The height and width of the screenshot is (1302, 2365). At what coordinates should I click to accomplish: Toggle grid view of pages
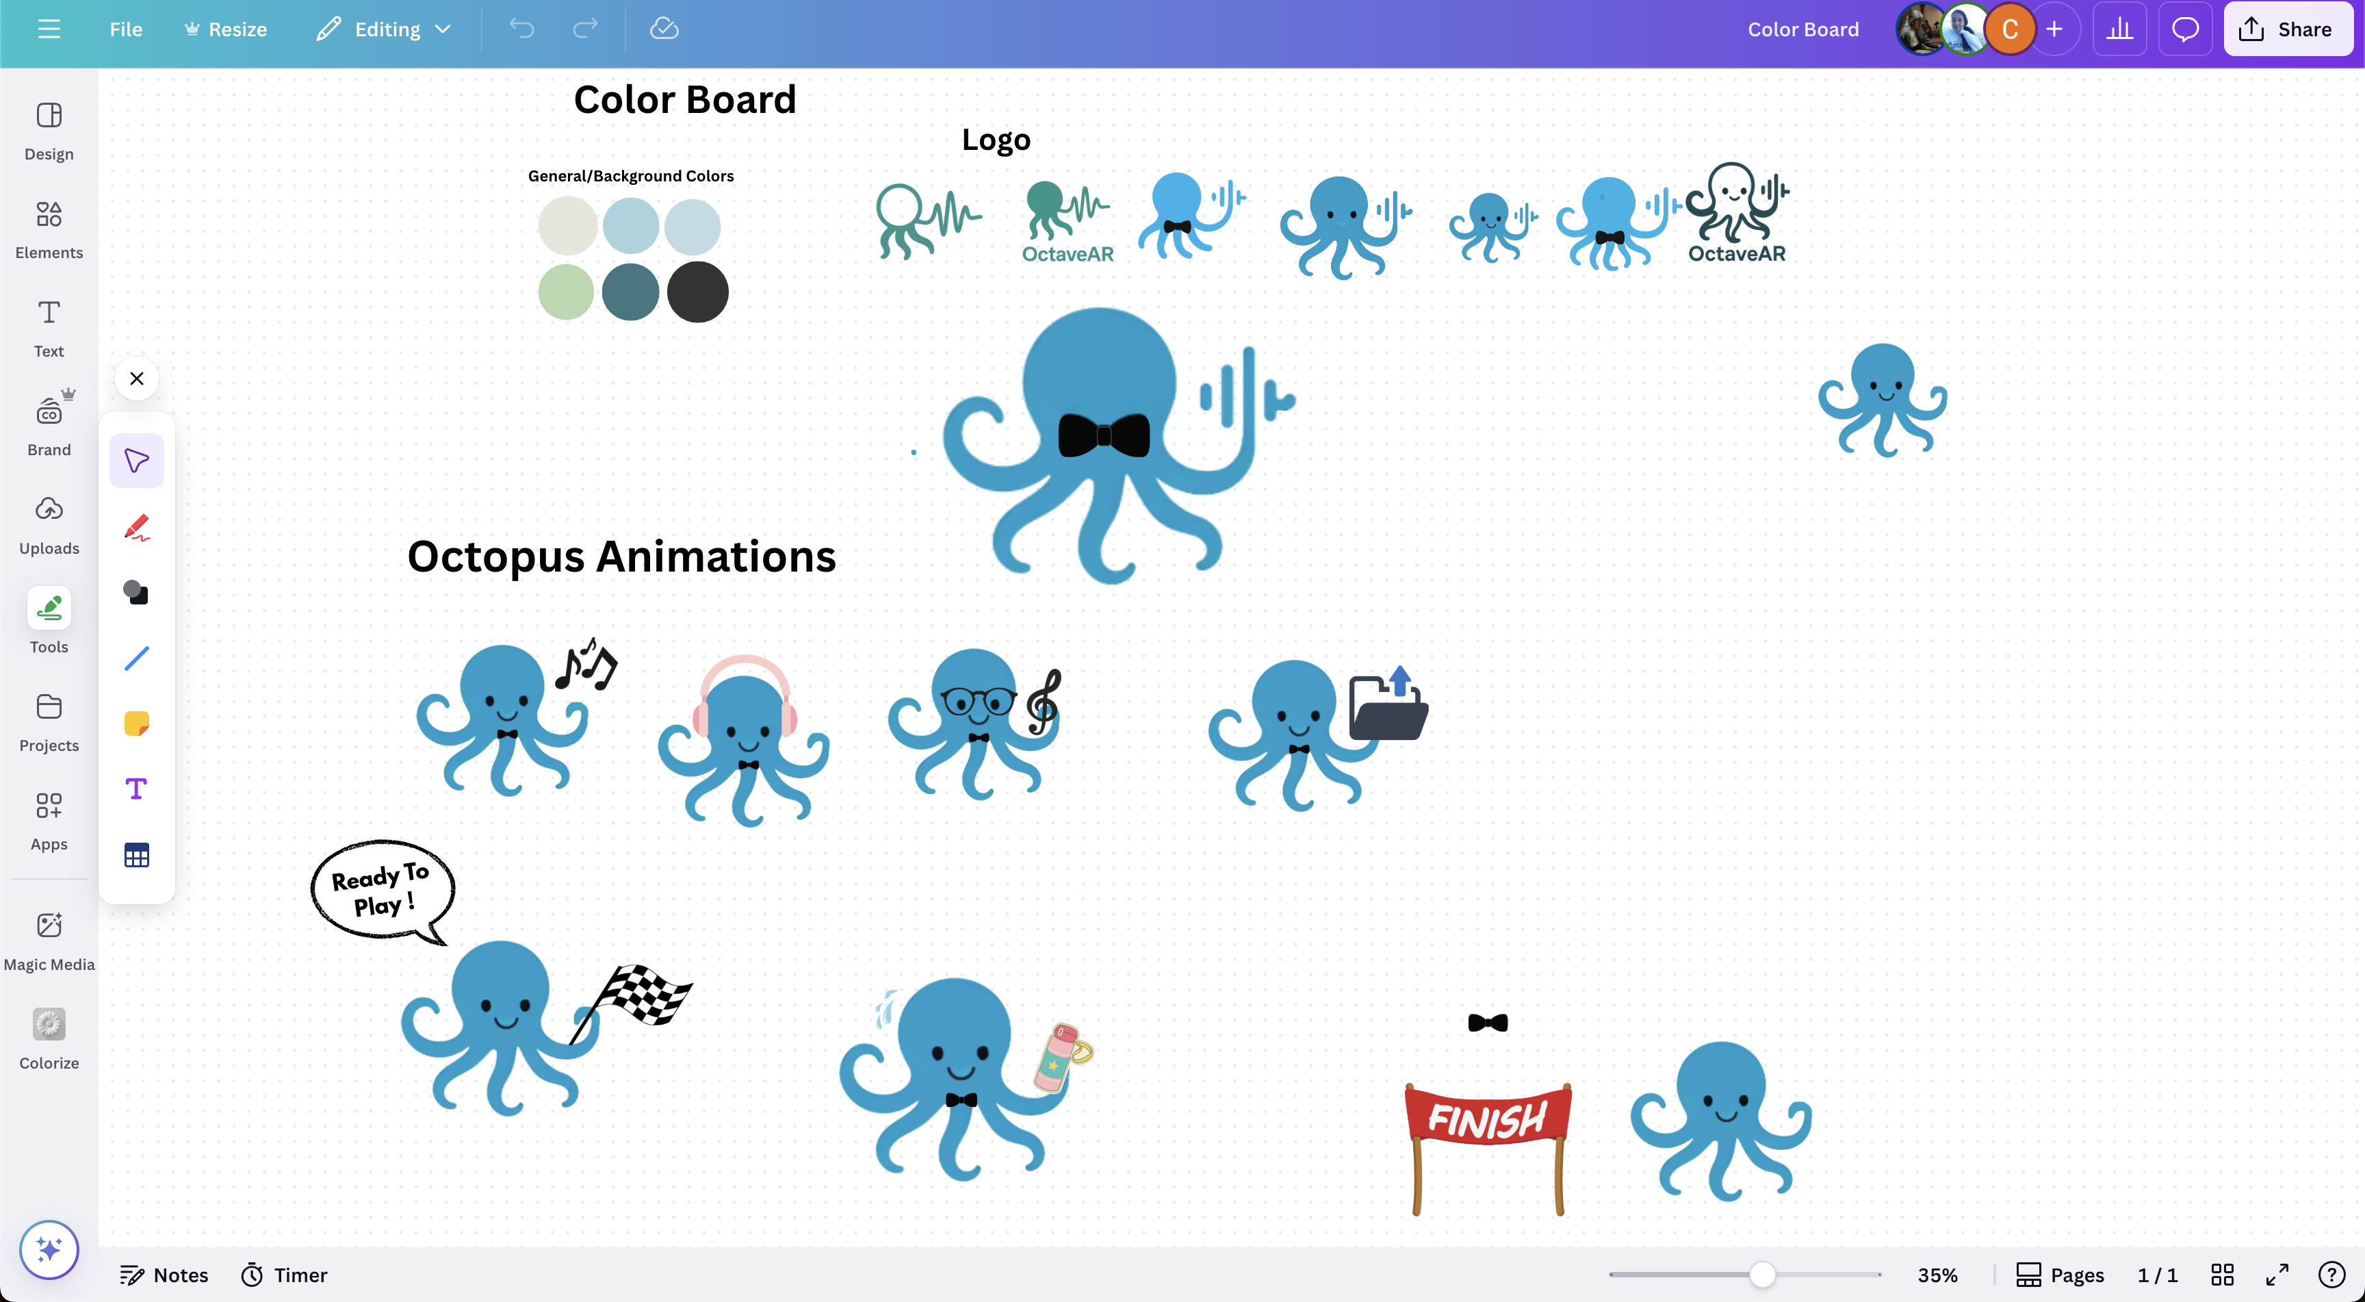[2223, 1275]
